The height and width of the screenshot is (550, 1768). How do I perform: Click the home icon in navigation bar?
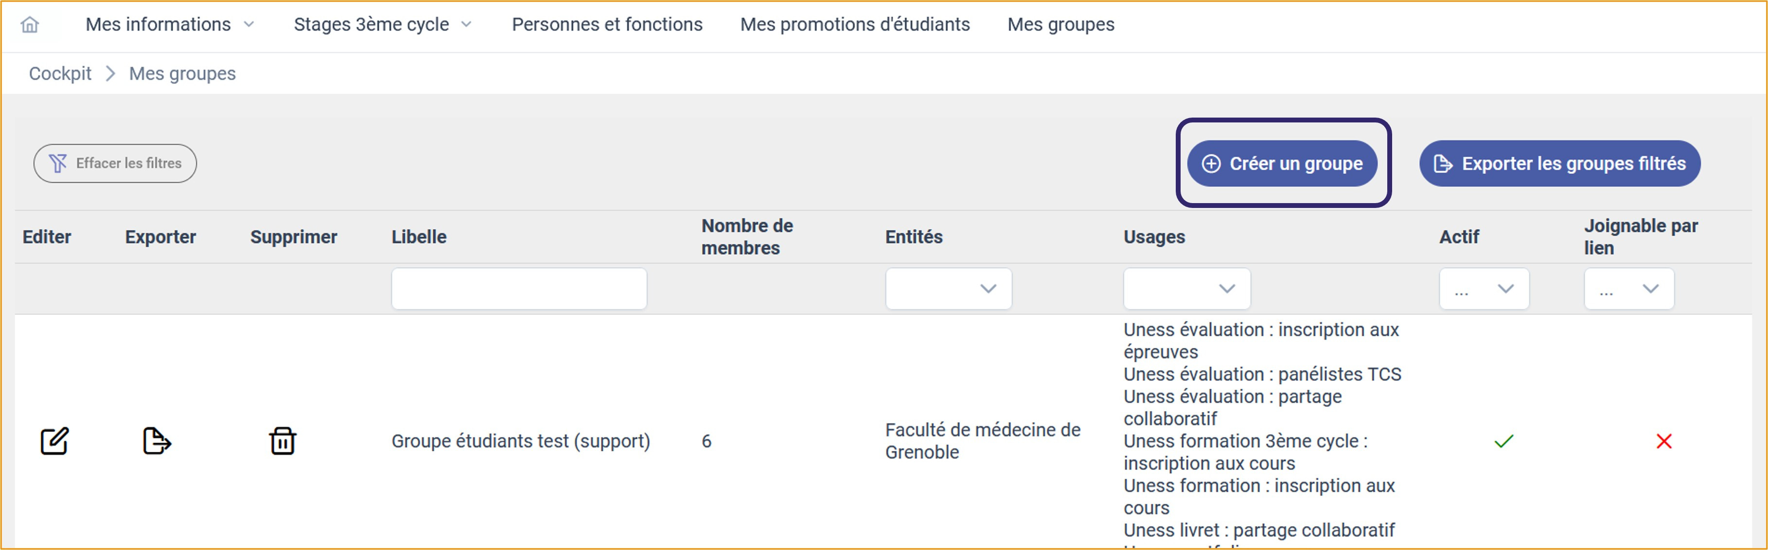point(30,25)
